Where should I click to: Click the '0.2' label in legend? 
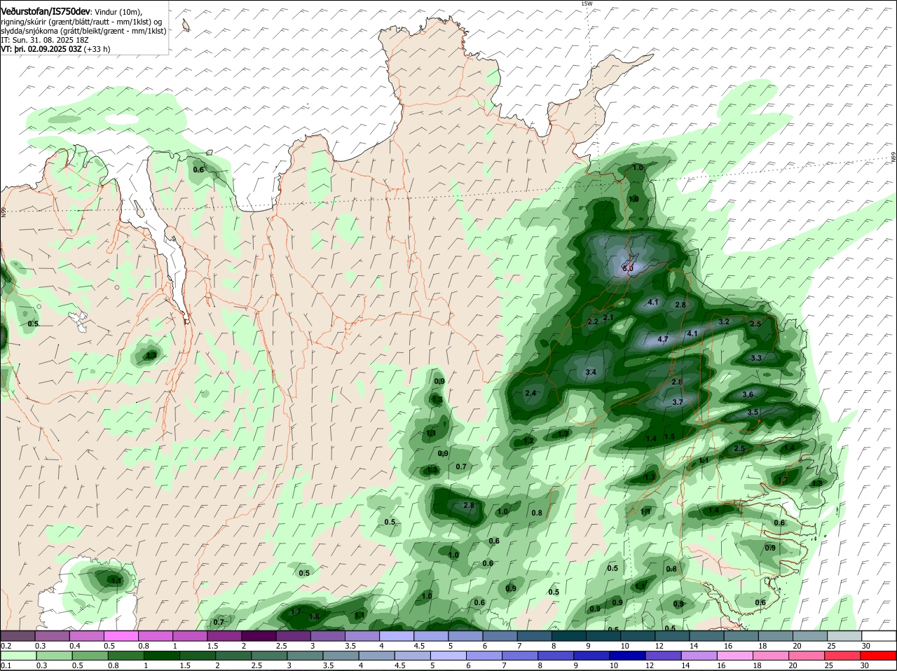6,646
